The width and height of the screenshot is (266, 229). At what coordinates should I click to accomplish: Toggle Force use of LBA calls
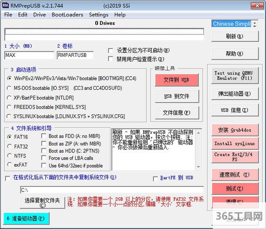[x=44, y=158]
